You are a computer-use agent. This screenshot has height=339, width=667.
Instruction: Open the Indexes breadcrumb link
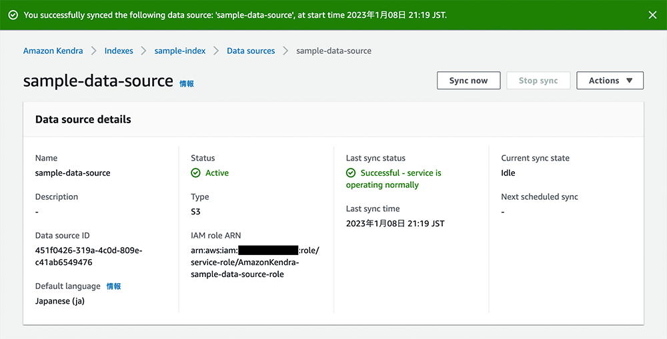(119, 51)
